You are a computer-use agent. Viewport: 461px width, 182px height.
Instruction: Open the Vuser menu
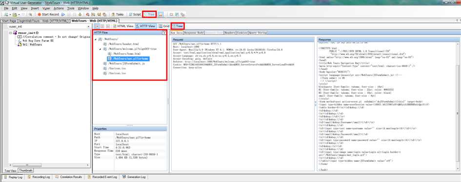46,8
